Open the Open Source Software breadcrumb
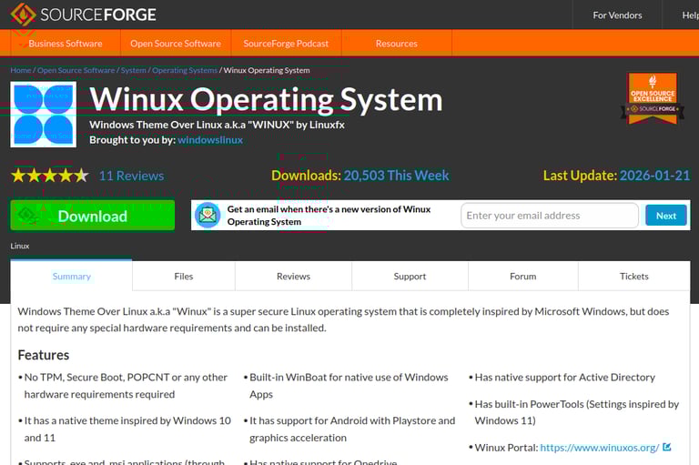The image size is (699, 465). (x=76, y=70)
